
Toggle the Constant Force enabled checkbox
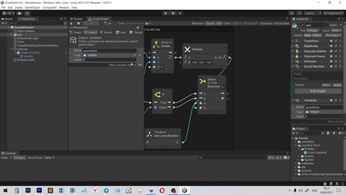(x=301, y=56)
